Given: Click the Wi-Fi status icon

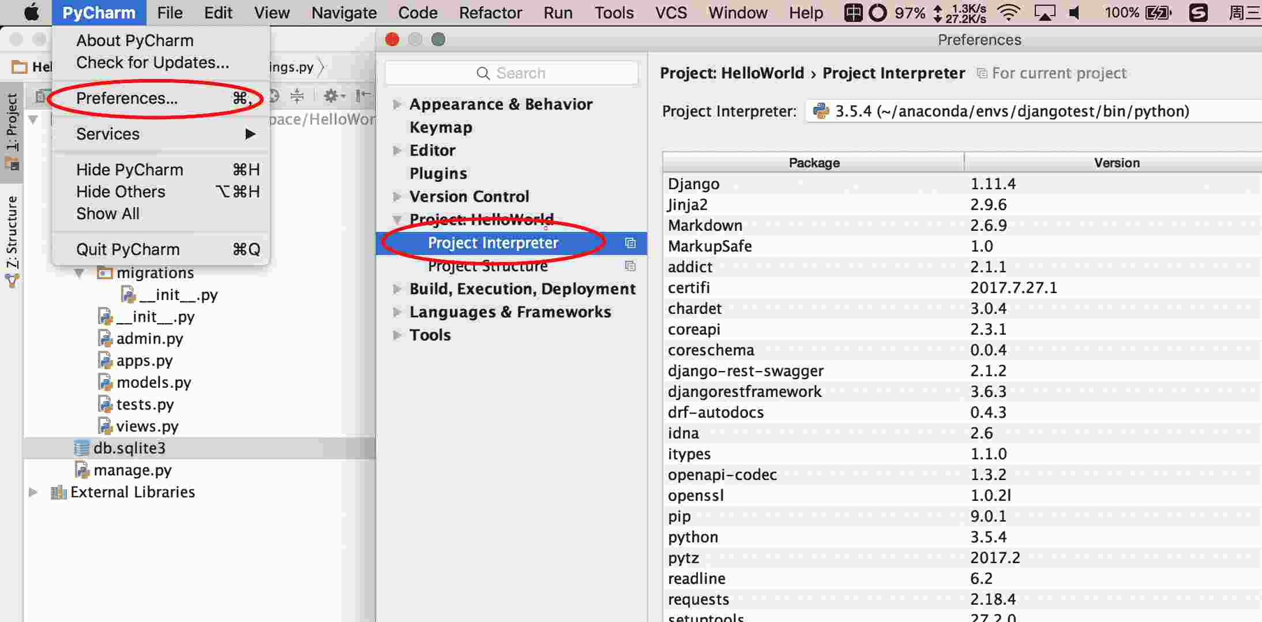Looking at the screenshot, I should (1008, 13).
